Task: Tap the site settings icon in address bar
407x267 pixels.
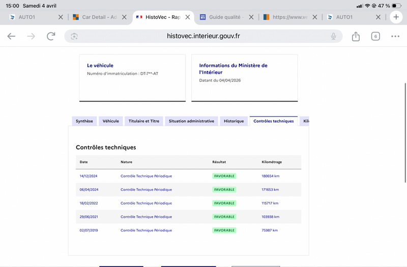Action: pyautogui.click(x=74, y=36)
